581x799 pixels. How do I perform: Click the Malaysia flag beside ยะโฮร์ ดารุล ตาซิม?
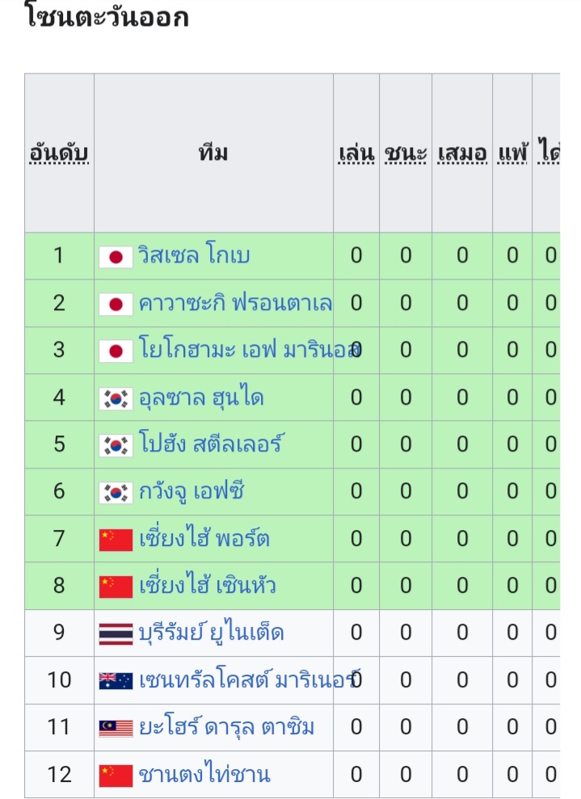(x=116, y=728)
